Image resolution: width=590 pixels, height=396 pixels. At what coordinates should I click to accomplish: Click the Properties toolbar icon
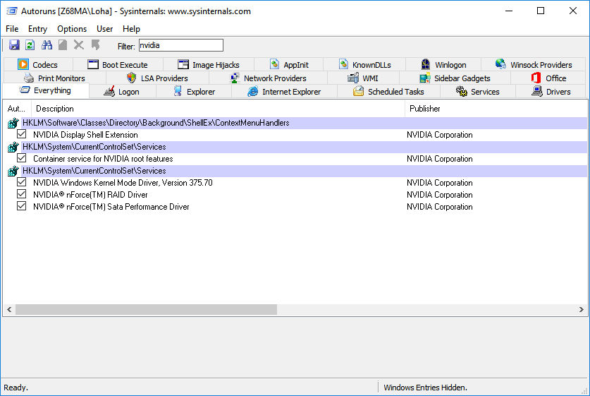click(x=63, y=45)
